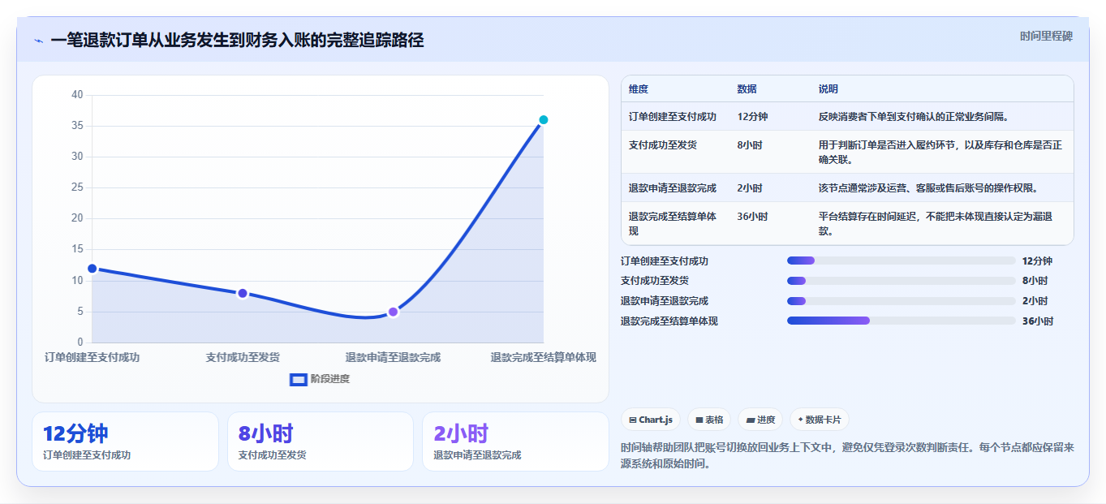Screen dimensions: 1106x504
Task: Click the 时间里程碑 label in the header
Action: pos(1046,37)
